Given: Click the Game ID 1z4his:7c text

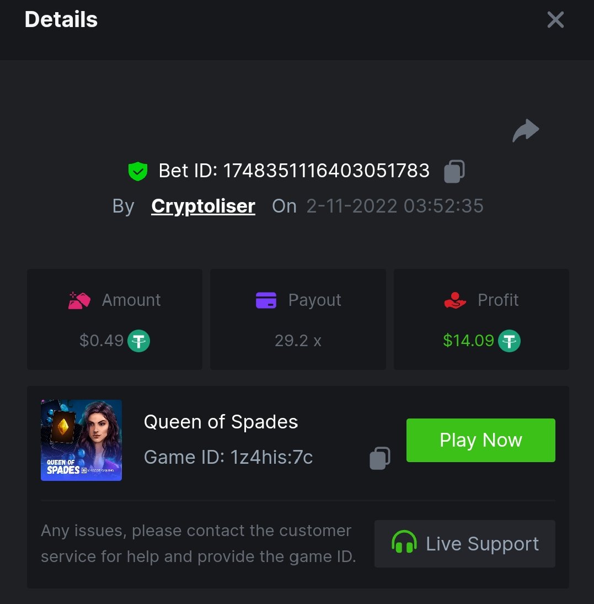Looking at the screenshot, I should 228,457.
